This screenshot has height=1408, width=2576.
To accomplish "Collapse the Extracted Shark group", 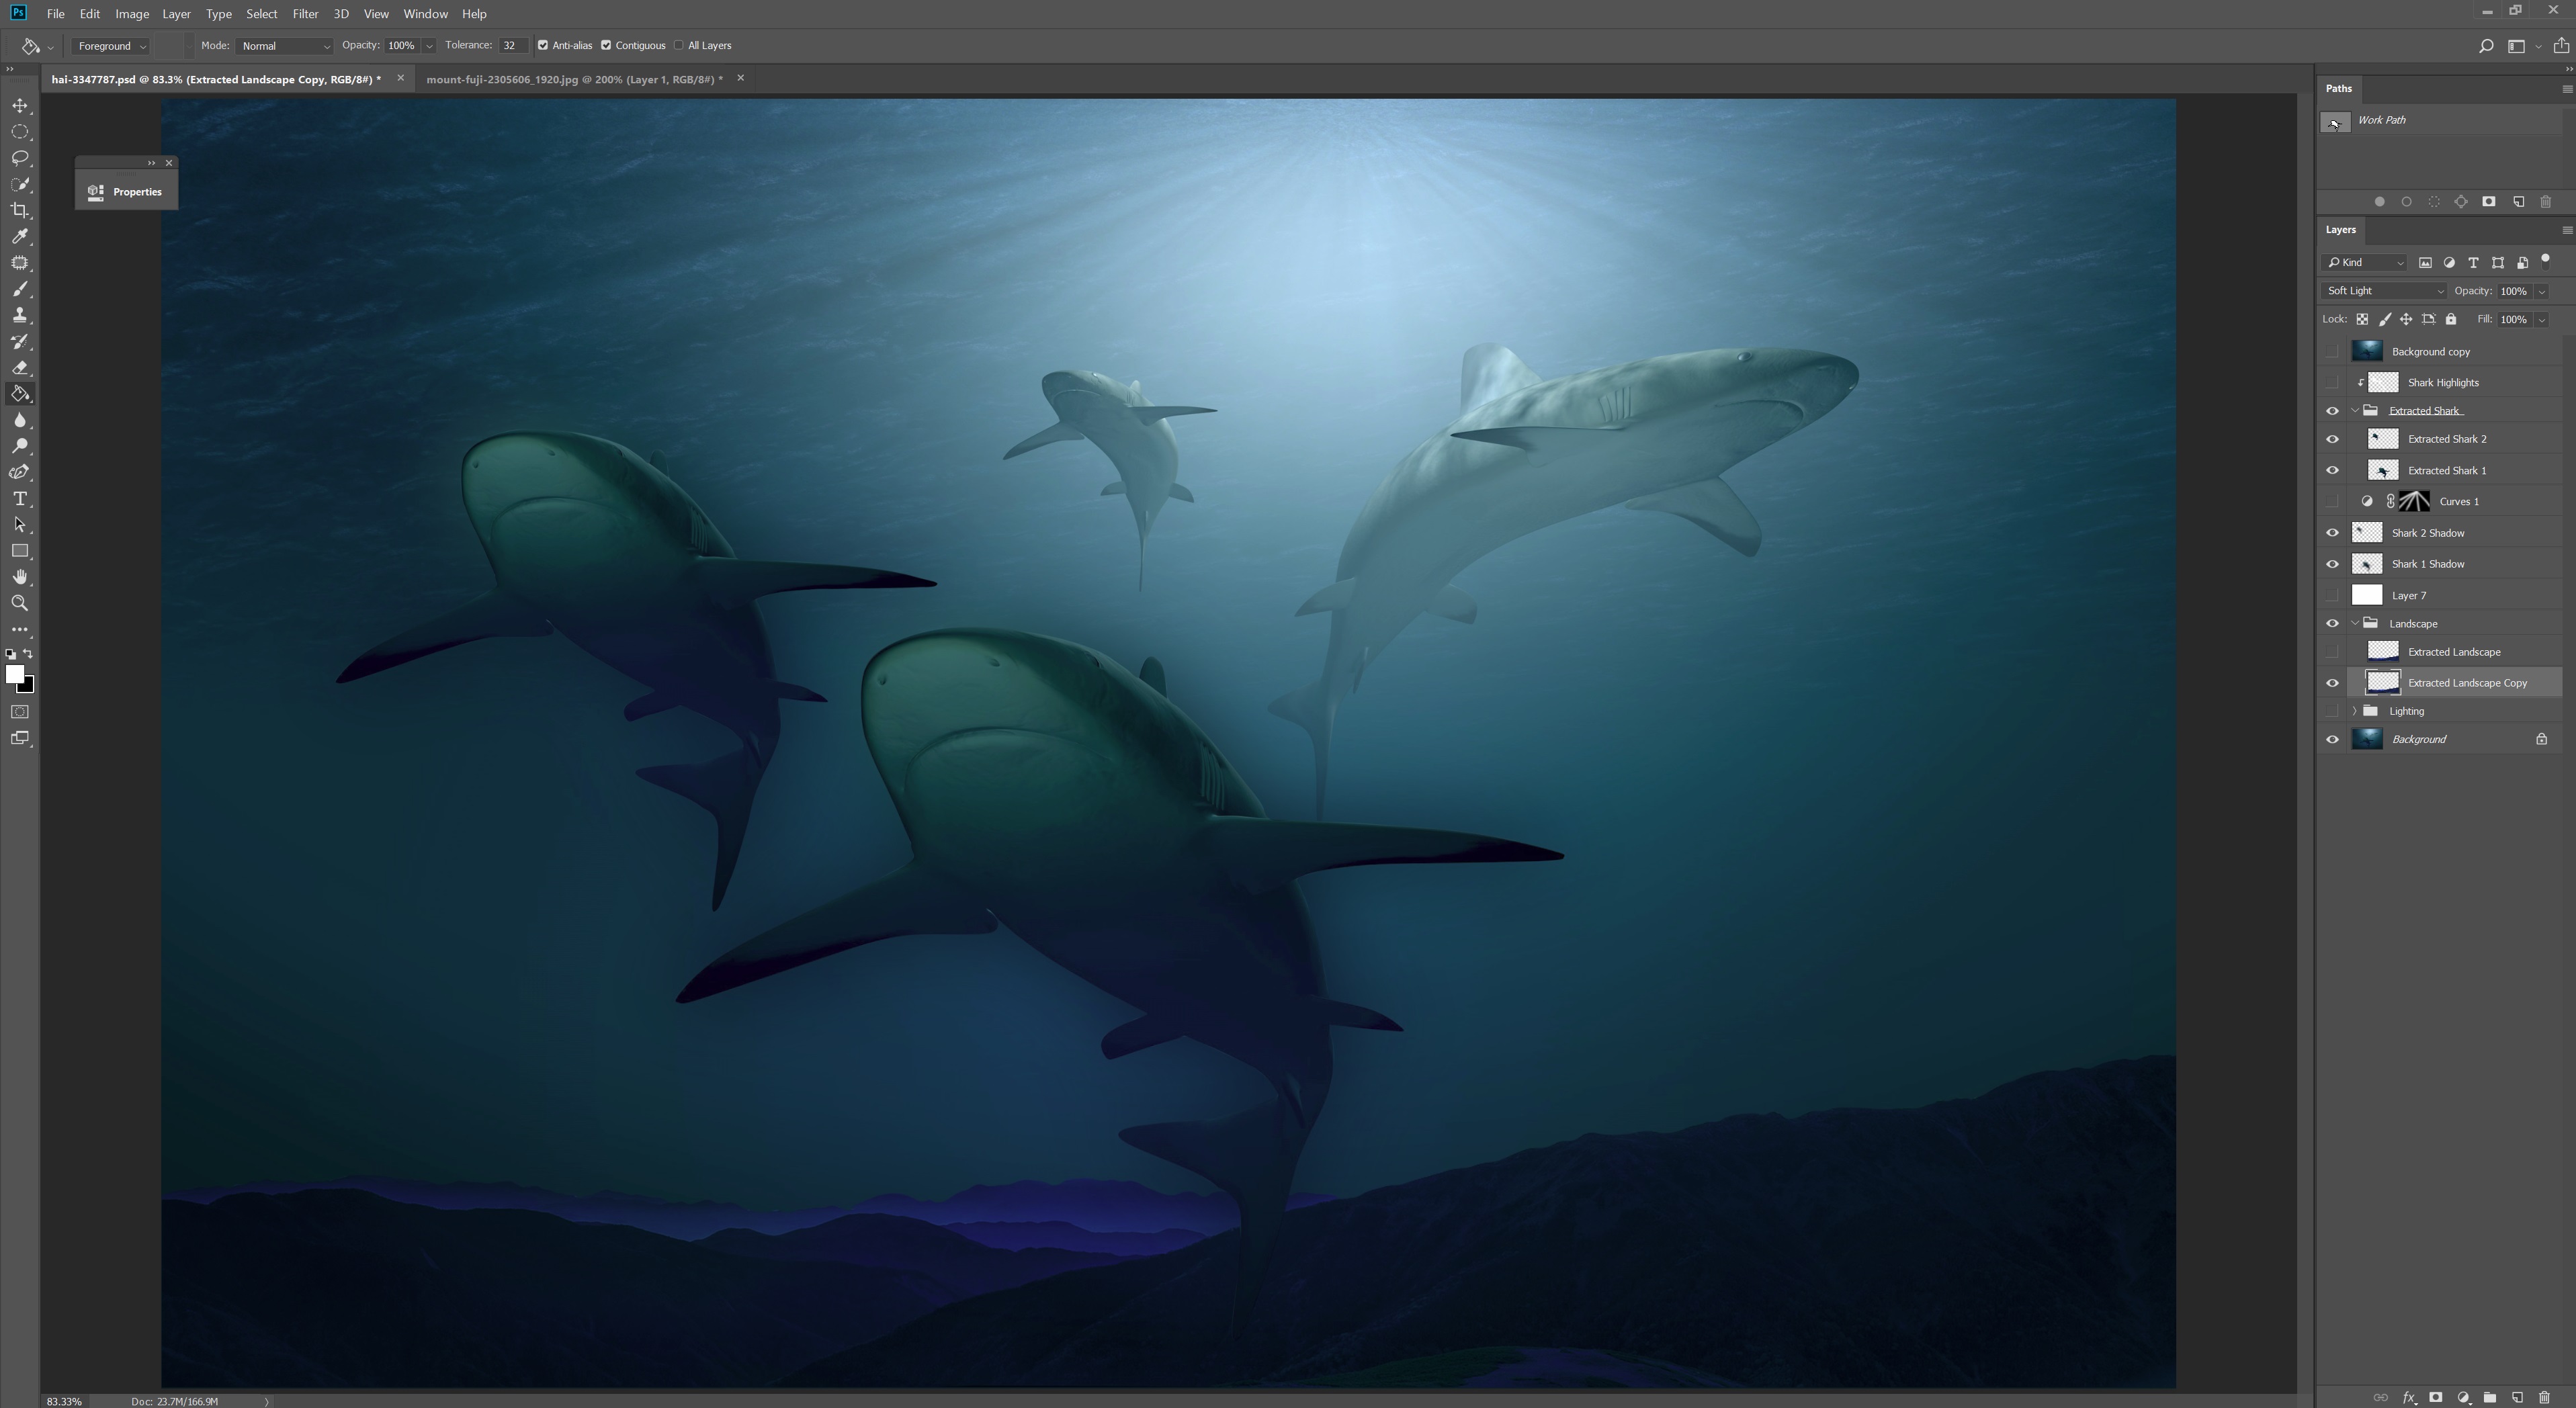I will (2354, 410).
